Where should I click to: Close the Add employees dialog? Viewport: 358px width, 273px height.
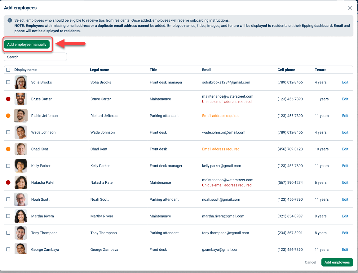pos(350,8)
